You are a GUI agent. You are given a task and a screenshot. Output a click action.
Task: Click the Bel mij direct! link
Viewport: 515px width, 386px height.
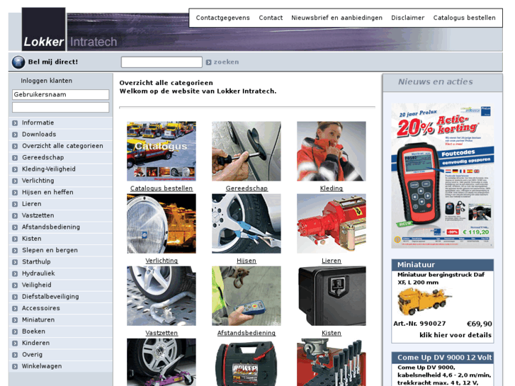pos(53,62)
